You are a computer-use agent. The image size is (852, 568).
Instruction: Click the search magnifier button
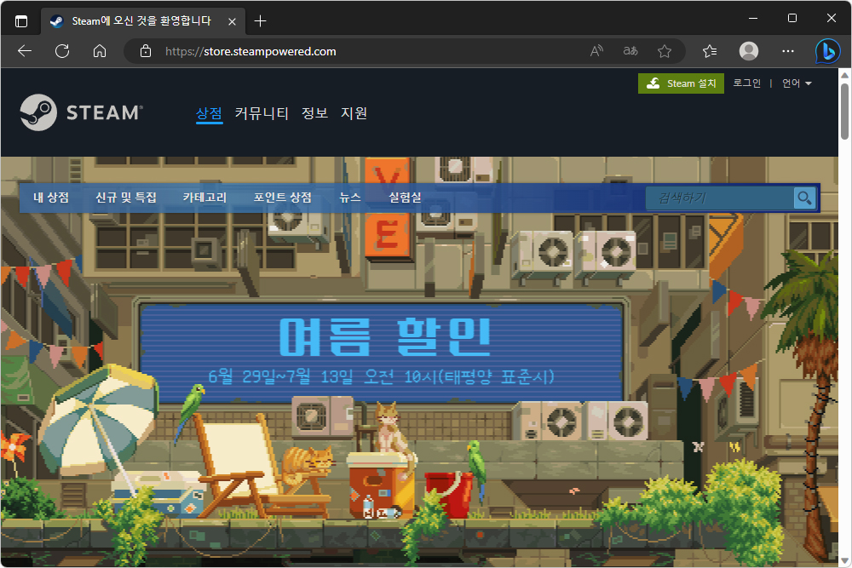click(804, 198)
